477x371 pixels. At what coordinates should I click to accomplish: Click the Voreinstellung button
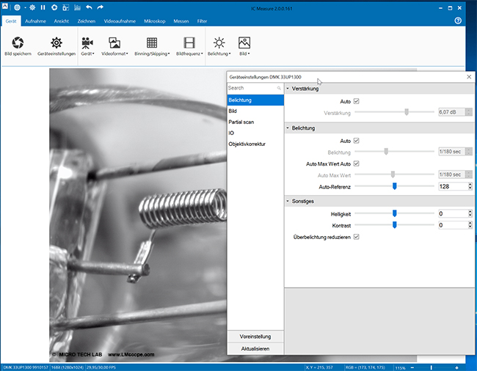pos(255,336)
